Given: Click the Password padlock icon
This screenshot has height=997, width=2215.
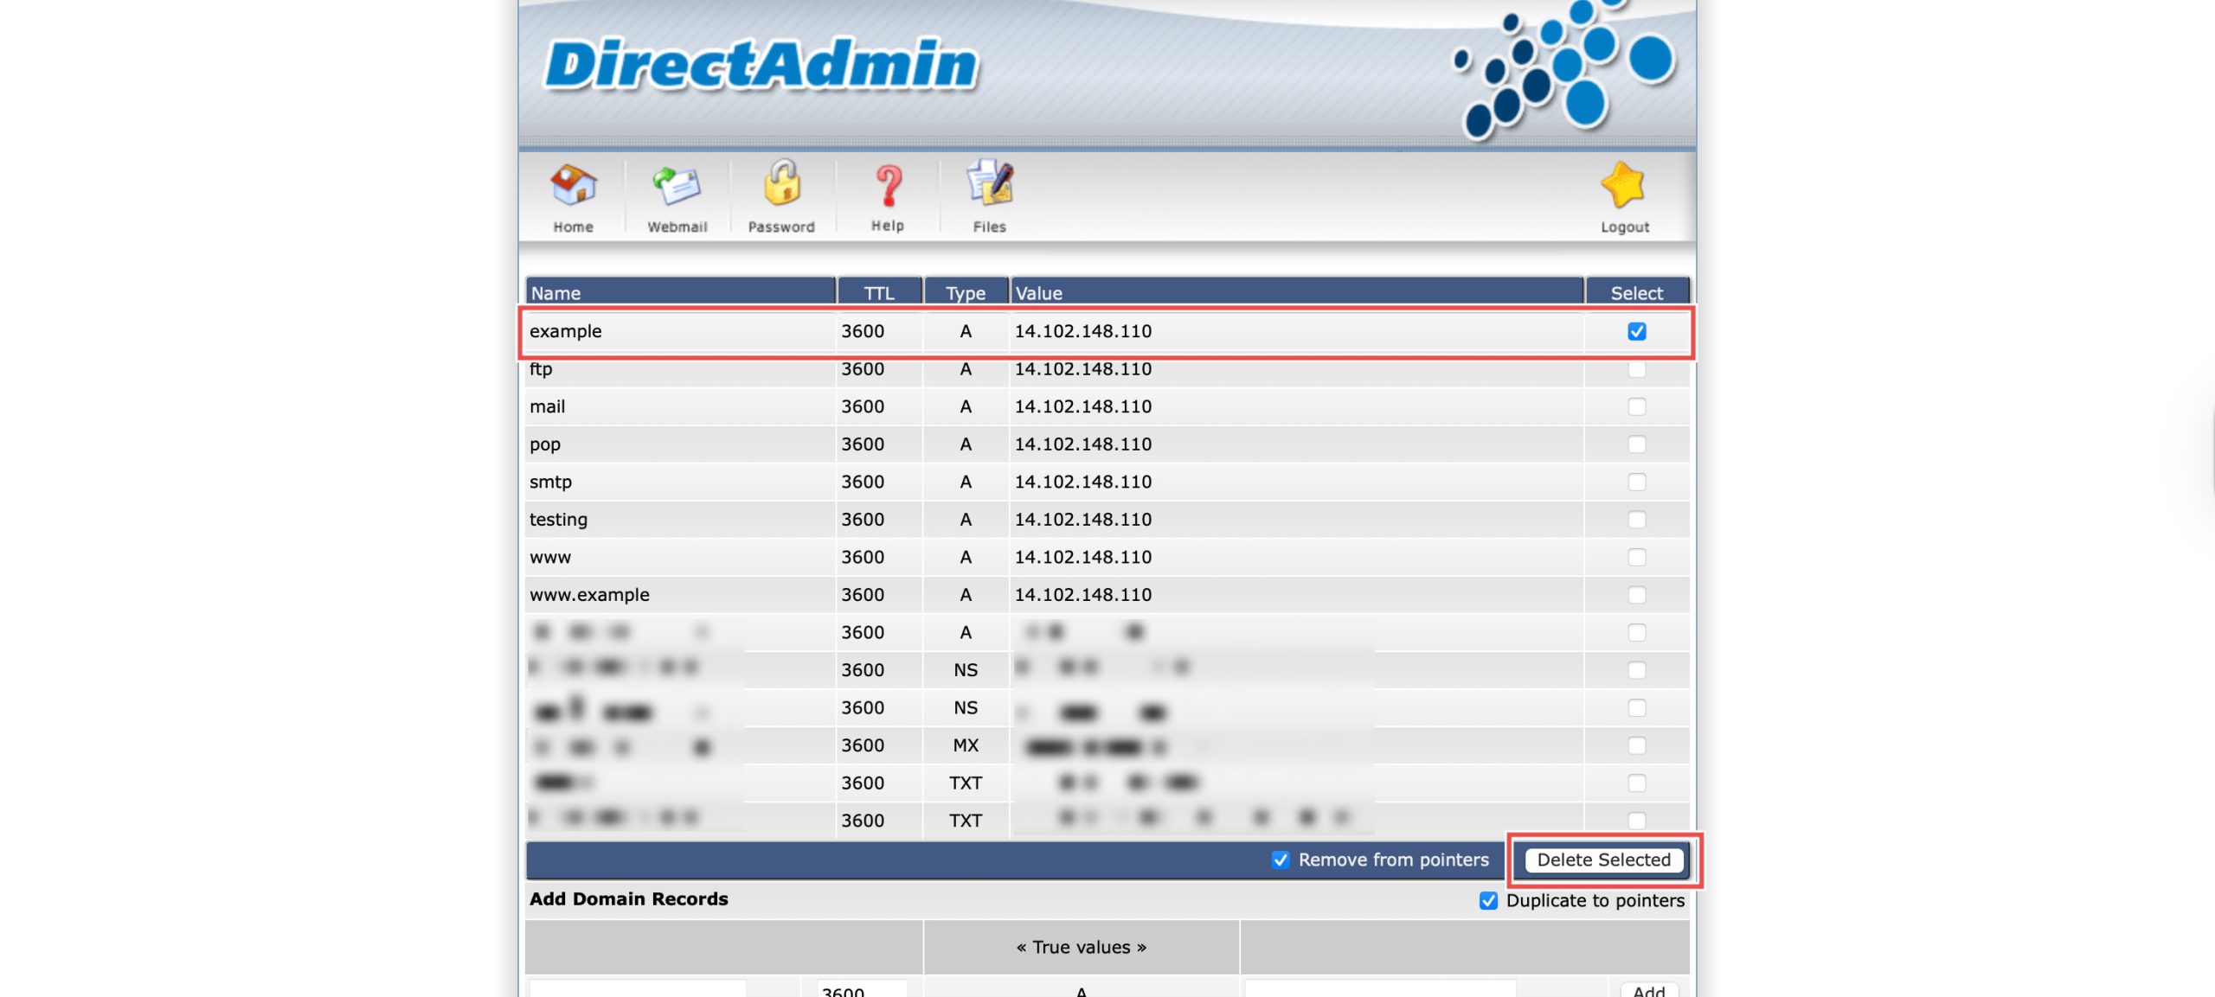Looking at the screenshot, I should click(x=781, y=183).
